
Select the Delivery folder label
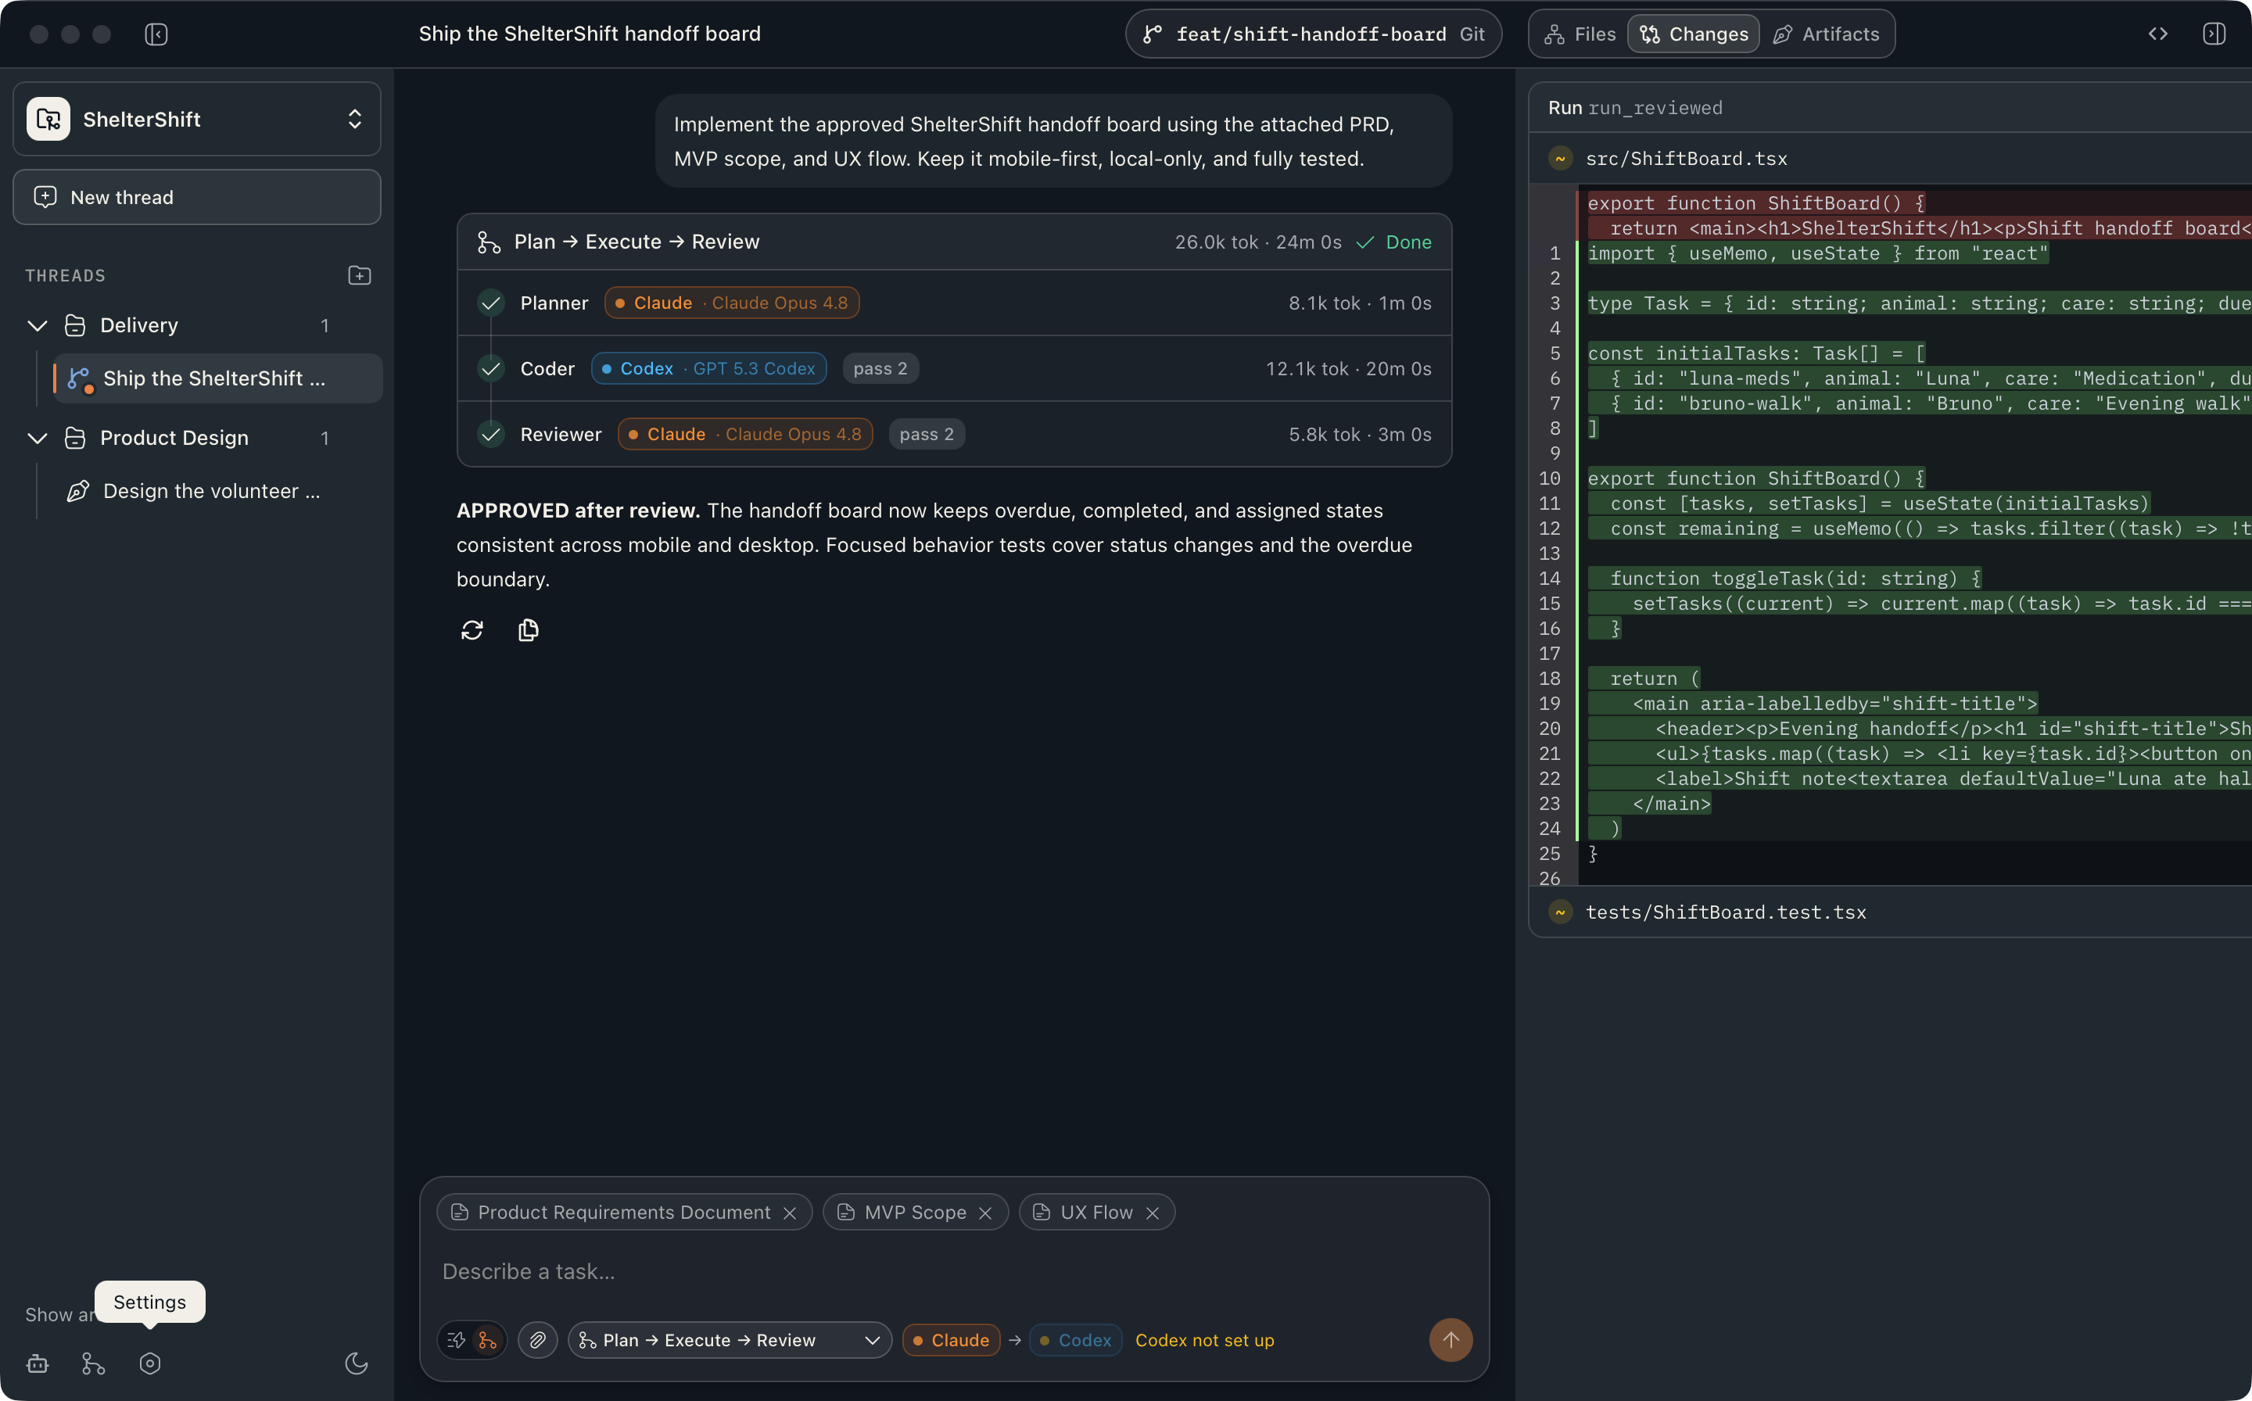138,325
